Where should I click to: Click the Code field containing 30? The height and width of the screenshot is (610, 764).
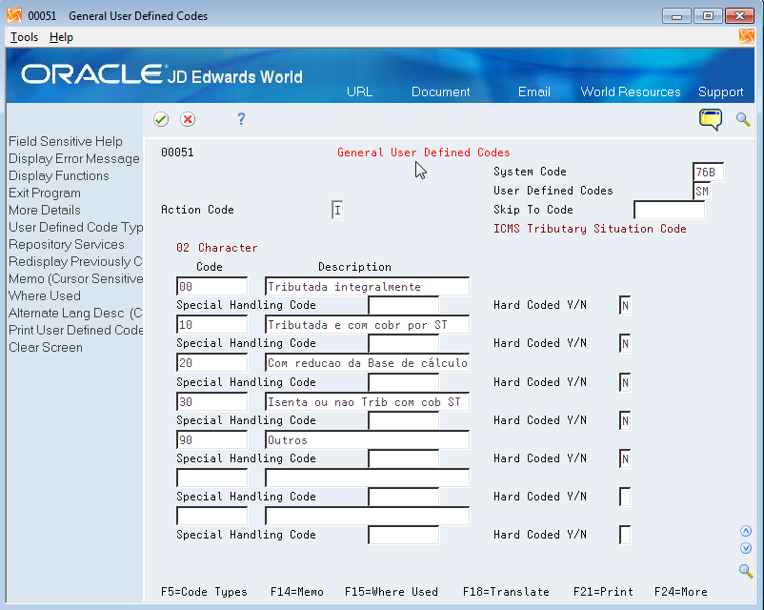click(x=211, y=402)
